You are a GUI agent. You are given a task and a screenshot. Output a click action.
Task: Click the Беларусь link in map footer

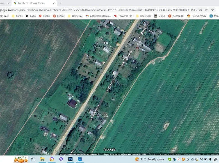153,154
